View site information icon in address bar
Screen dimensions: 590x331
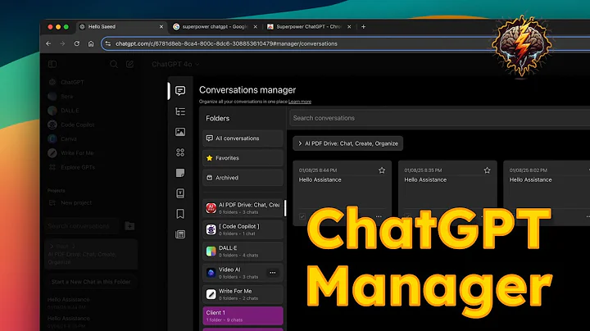108,43
